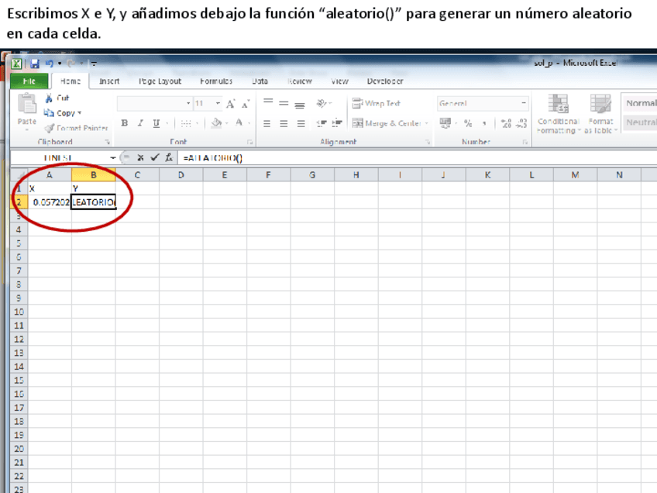Viewport: 657px width, 493px height.
Task: Apply Percent Style formatting
Action: tap(467, 121)
